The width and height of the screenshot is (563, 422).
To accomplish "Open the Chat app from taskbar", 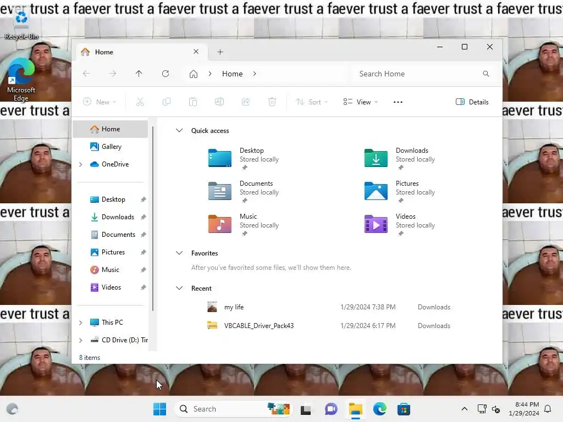I will 331,409.
